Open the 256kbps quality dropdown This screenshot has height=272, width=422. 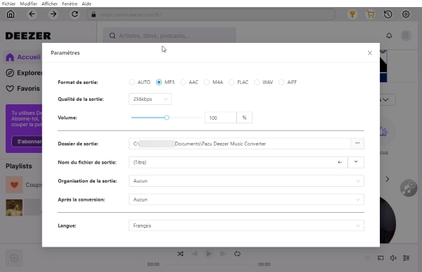click(x=151, y=99)
